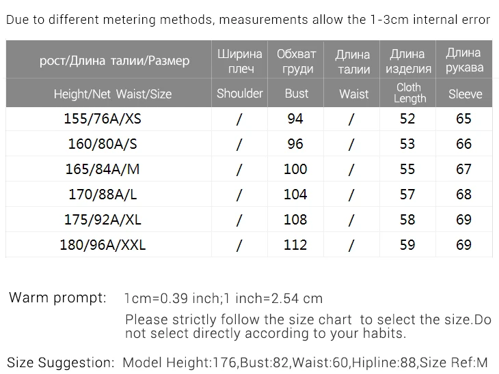Select the 165/84A/M size row
499x374 pixels.
[x=249, y=169]
